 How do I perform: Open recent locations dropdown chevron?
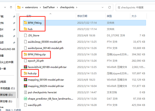(5, 7)
